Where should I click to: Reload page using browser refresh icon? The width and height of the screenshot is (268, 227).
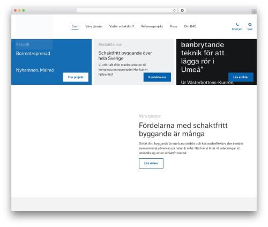point(174,11)
